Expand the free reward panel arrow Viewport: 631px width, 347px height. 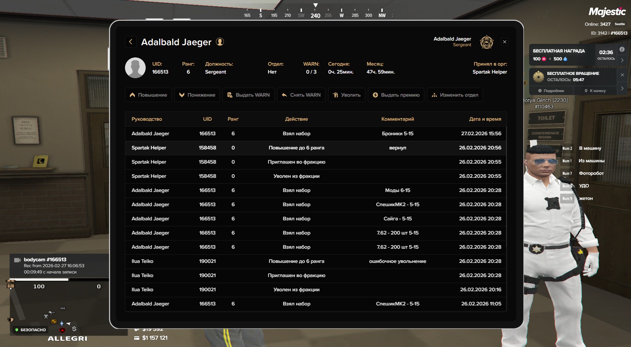[622, 60]
